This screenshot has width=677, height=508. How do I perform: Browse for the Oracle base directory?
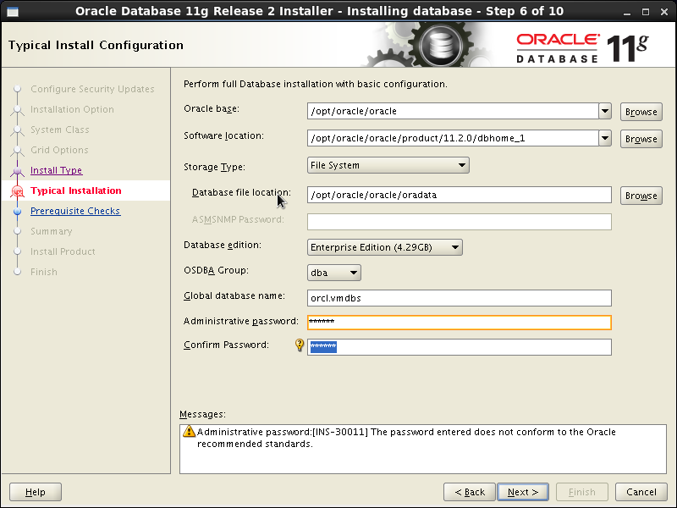pyautogui.click(x=641, y=112)
